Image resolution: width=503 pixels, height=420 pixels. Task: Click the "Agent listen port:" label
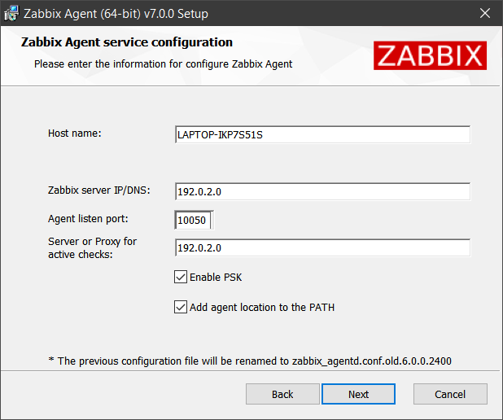(x=88, y=219)
